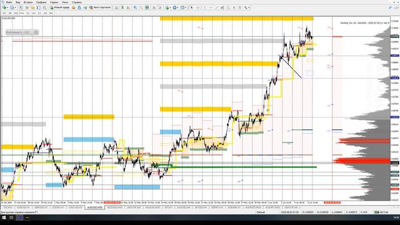Select the Fibonacci retracement tool
Image resolution: width=400 pixels, height=225 pixels.
coord(228,7)
